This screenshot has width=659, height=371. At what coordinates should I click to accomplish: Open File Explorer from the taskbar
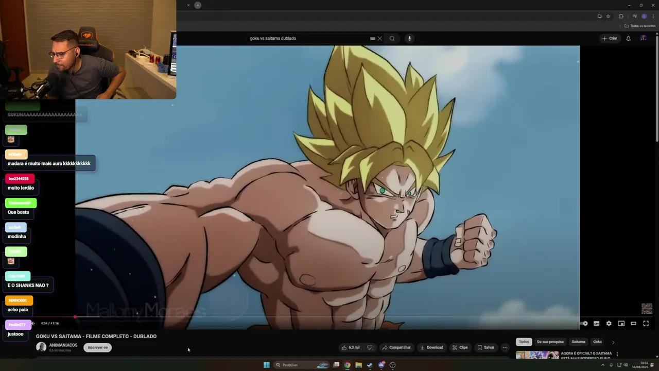359,365
